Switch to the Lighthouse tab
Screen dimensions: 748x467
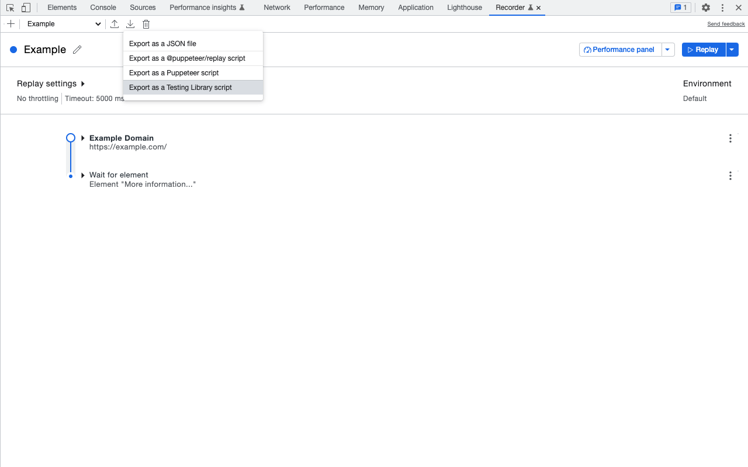coord(464,8)
